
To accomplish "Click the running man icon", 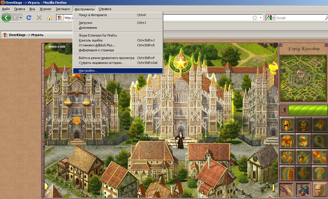I will click(x=284, y=110).
